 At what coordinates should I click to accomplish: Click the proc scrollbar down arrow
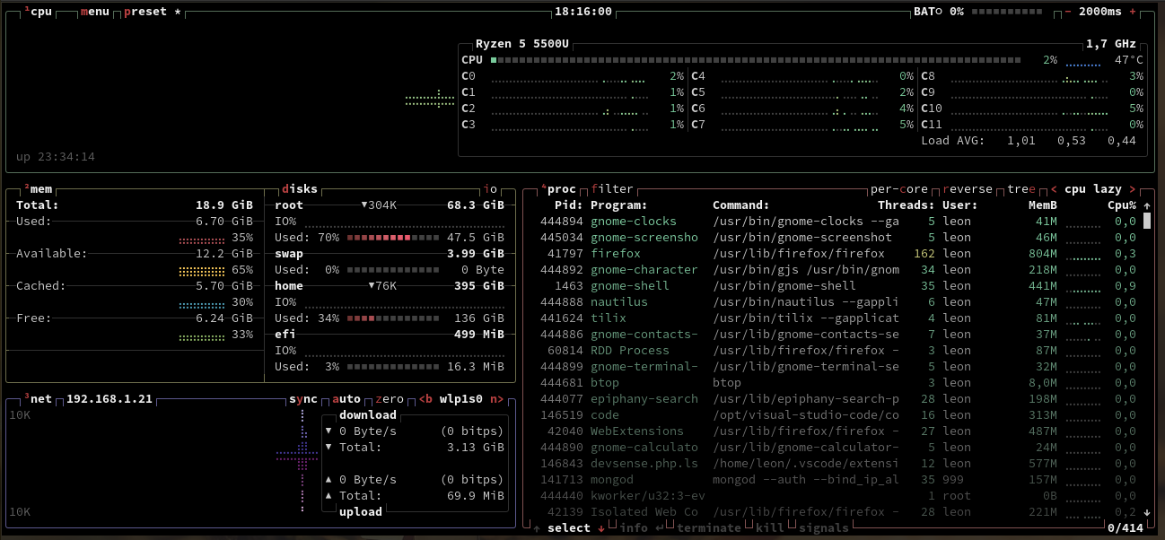(x=1146, y=512)
